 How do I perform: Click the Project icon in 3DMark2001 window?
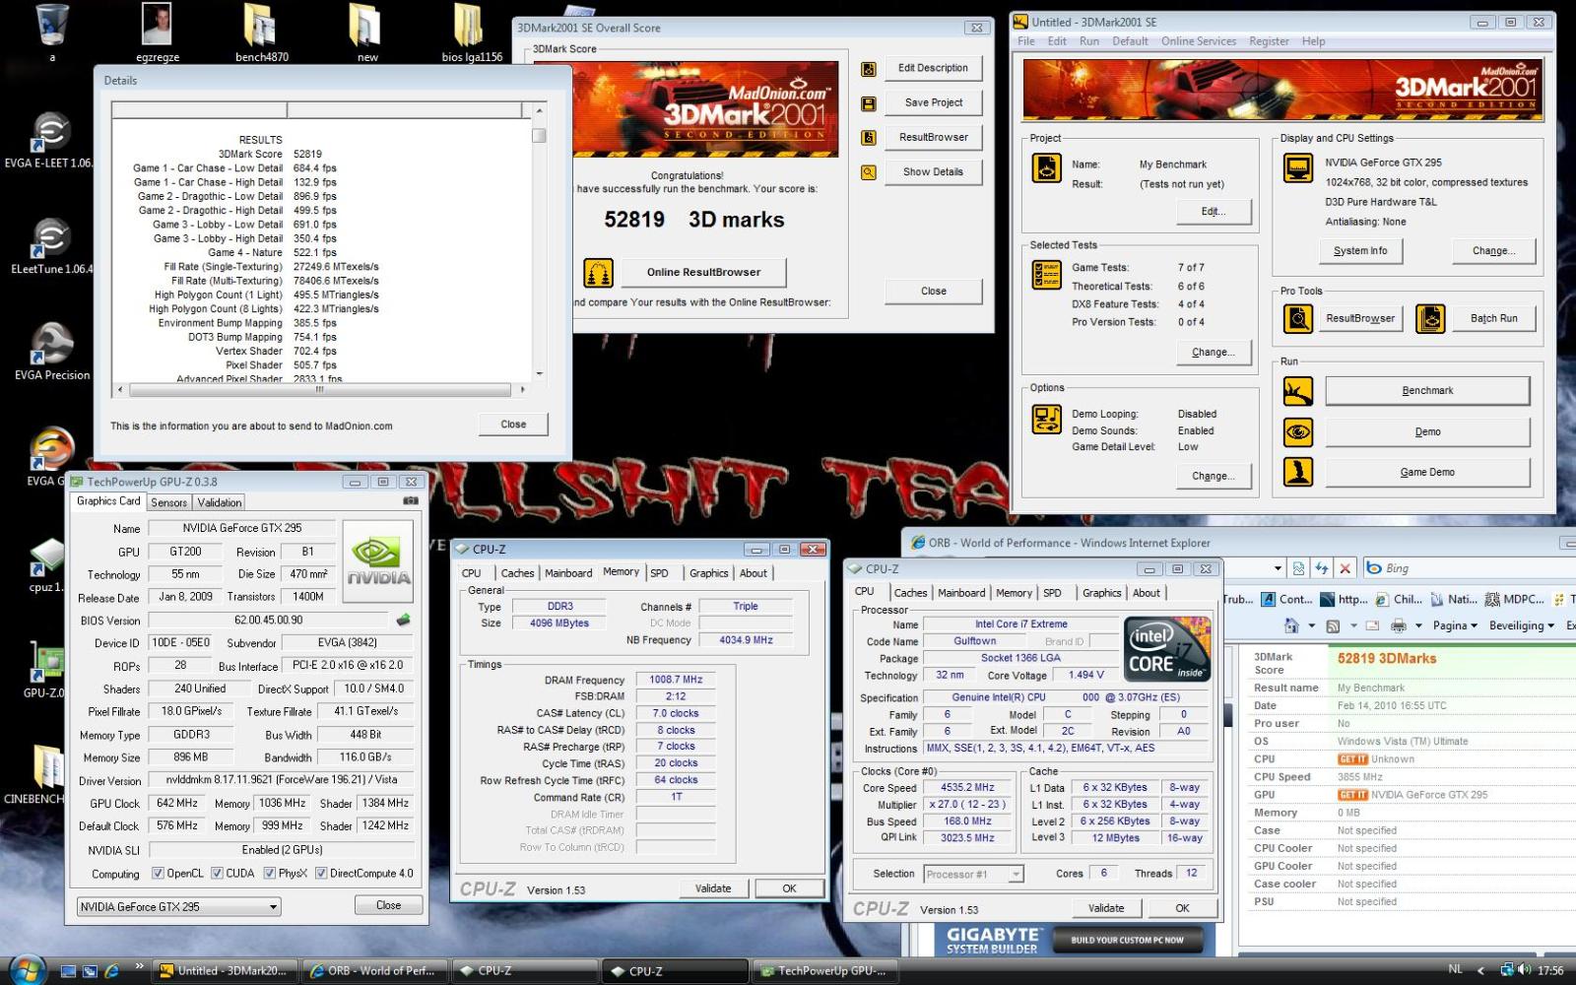point(1046,167)
